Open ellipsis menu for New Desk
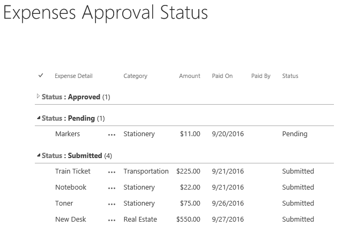The height and width of the screenshot is (243, 350). pyautogui.click(x=111, y=220)
